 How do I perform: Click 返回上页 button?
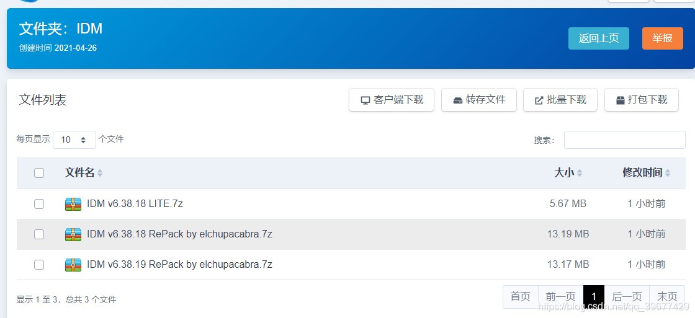[x=599, y=38]
